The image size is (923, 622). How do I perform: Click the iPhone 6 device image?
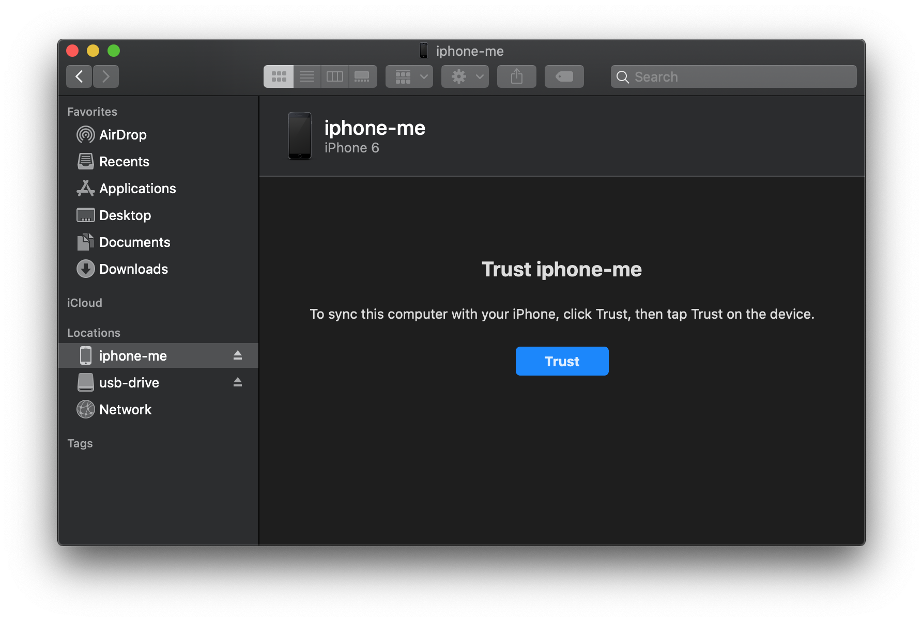(x=300, y=136)
